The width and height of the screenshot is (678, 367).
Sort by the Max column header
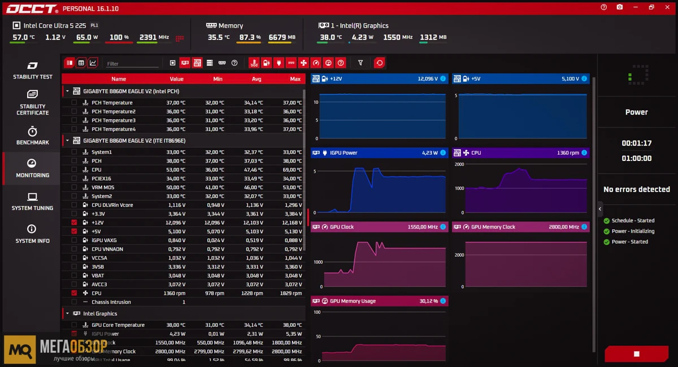tap(295, 79)
